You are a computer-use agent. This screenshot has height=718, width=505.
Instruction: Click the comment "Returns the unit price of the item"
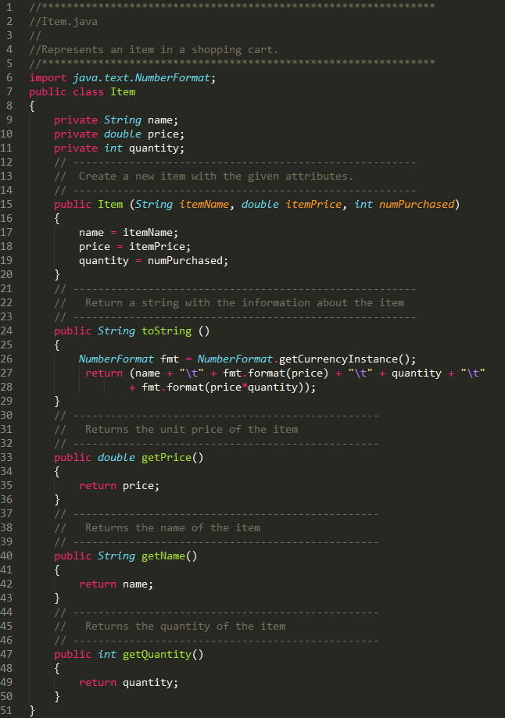pyautogui.click(x=192, y=429)
